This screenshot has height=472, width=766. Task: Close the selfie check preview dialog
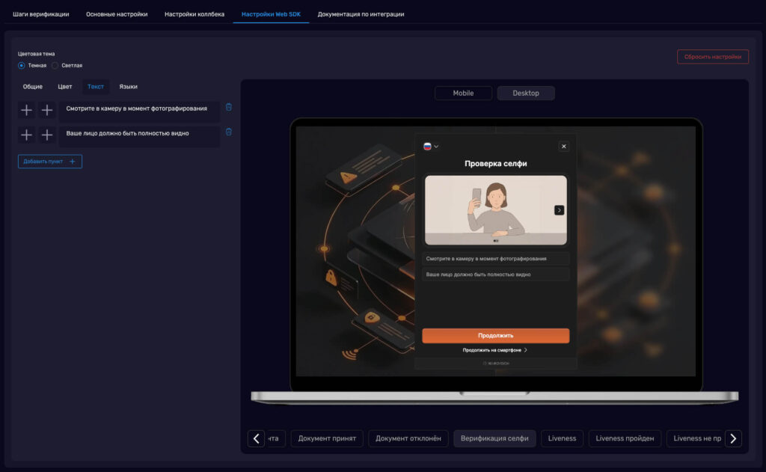pos(564,146)
